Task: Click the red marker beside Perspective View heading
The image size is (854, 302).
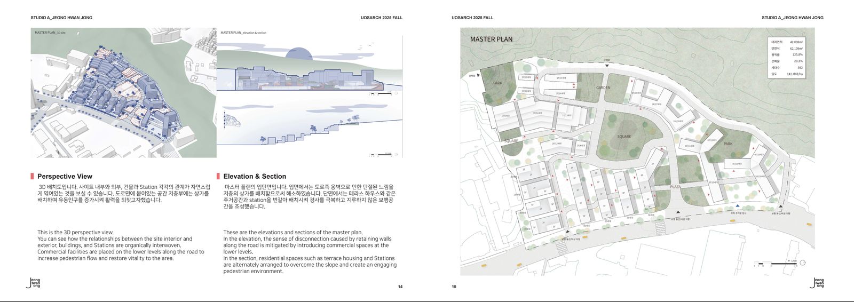Action: pyautogui.click(x=33, y=176)
